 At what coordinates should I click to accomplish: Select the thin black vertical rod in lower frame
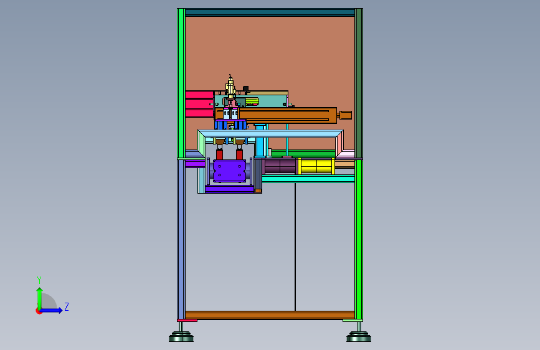pyautogui.click(x=295, y=247)
